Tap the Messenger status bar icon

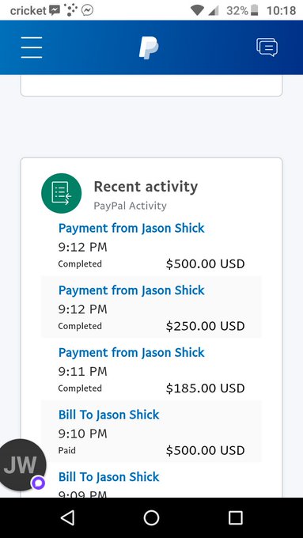88,10
